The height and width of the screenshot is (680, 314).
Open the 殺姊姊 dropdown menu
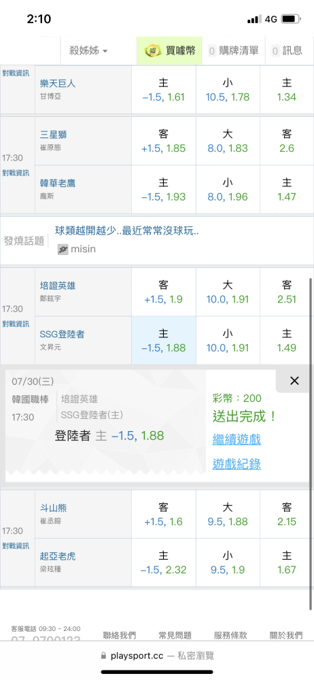click(88, 51)
